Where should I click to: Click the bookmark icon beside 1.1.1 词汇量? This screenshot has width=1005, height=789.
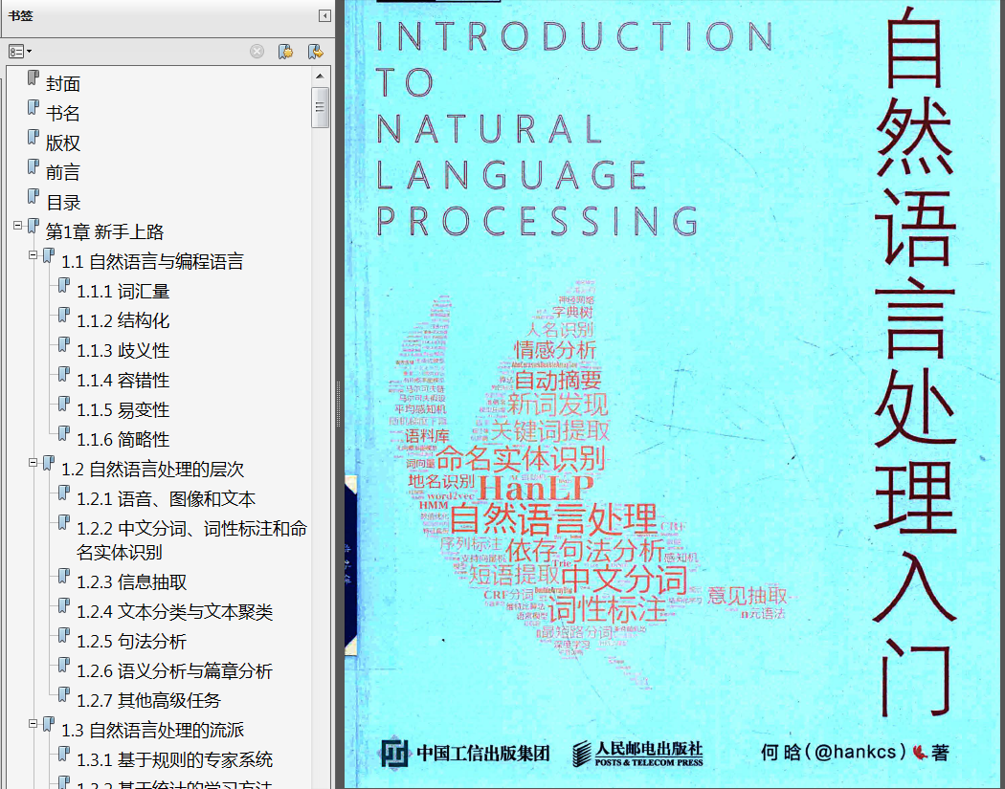(x=64, y=286)
